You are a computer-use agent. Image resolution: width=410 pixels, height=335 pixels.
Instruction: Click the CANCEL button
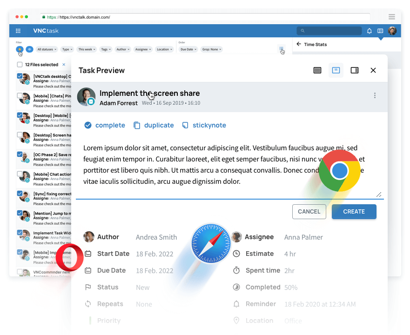click(309, 212)
